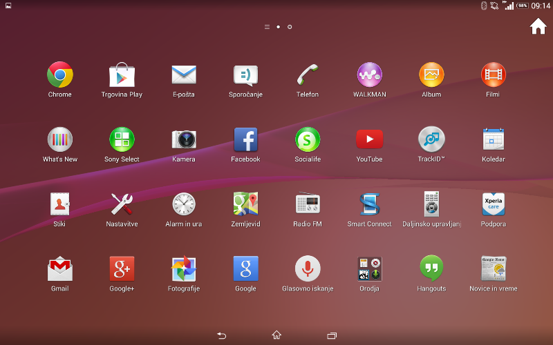553x345 pixels.
Task: Open TrackID music recognition
Action: (431, 139)
